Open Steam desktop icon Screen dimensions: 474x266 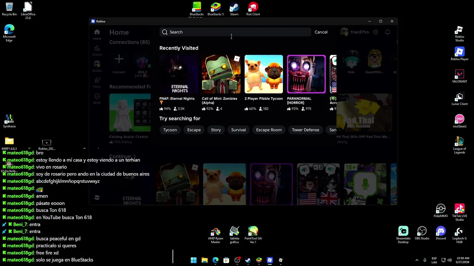click(234, 9)
